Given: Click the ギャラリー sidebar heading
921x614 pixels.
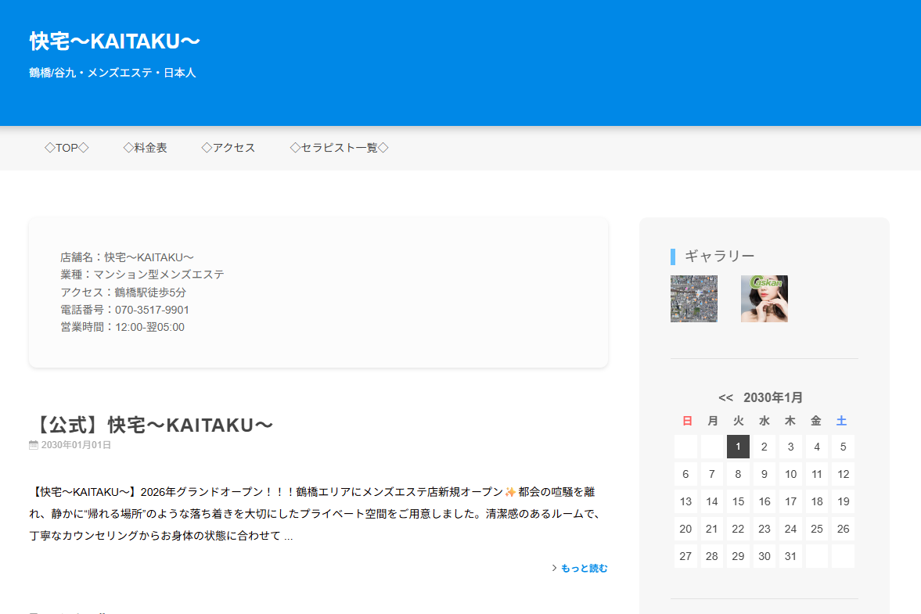Looking at the screenshot, I should 720,256.
